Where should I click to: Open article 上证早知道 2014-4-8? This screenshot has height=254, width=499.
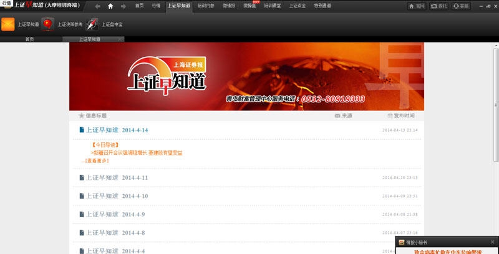[x=115, y=233]
